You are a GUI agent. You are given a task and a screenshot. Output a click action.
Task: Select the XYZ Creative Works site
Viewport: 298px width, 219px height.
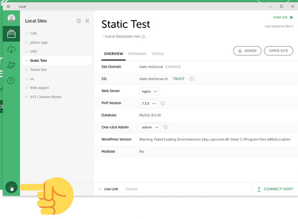coord(57,97)
